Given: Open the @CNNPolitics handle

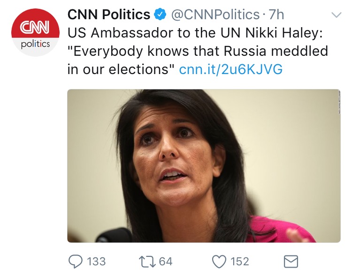Looking at the screenshot, I should pyautogui.click(x=215, y=15).
